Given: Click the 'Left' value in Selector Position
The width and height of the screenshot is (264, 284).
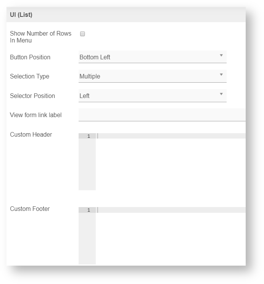Looking at the screenshot, I should [x=85, y=96].
